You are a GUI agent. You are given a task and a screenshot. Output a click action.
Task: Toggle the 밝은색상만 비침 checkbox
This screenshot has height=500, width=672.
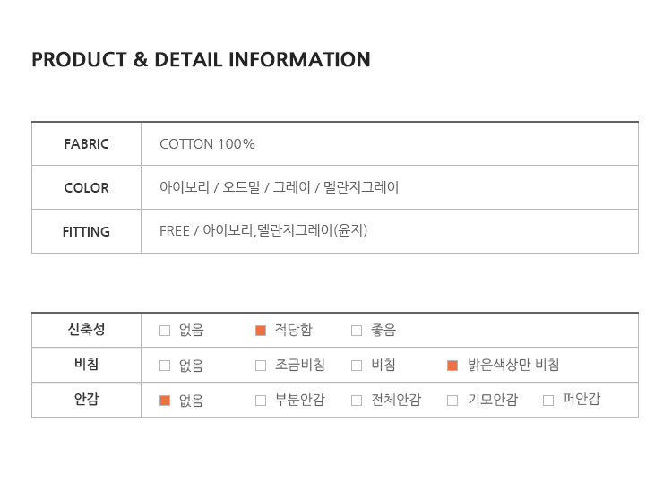(x=452, y=366)
